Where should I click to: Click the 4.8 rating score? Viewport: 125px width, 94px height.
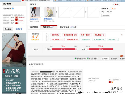35,37
